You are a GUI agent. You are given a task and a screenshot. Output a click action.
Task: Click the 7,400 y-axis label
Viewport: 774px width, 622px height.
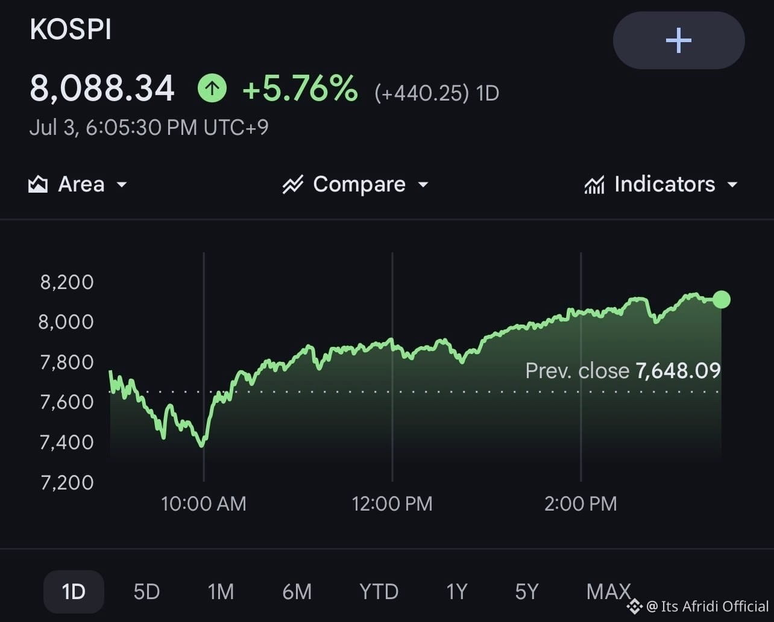click(x=67, y=442)
